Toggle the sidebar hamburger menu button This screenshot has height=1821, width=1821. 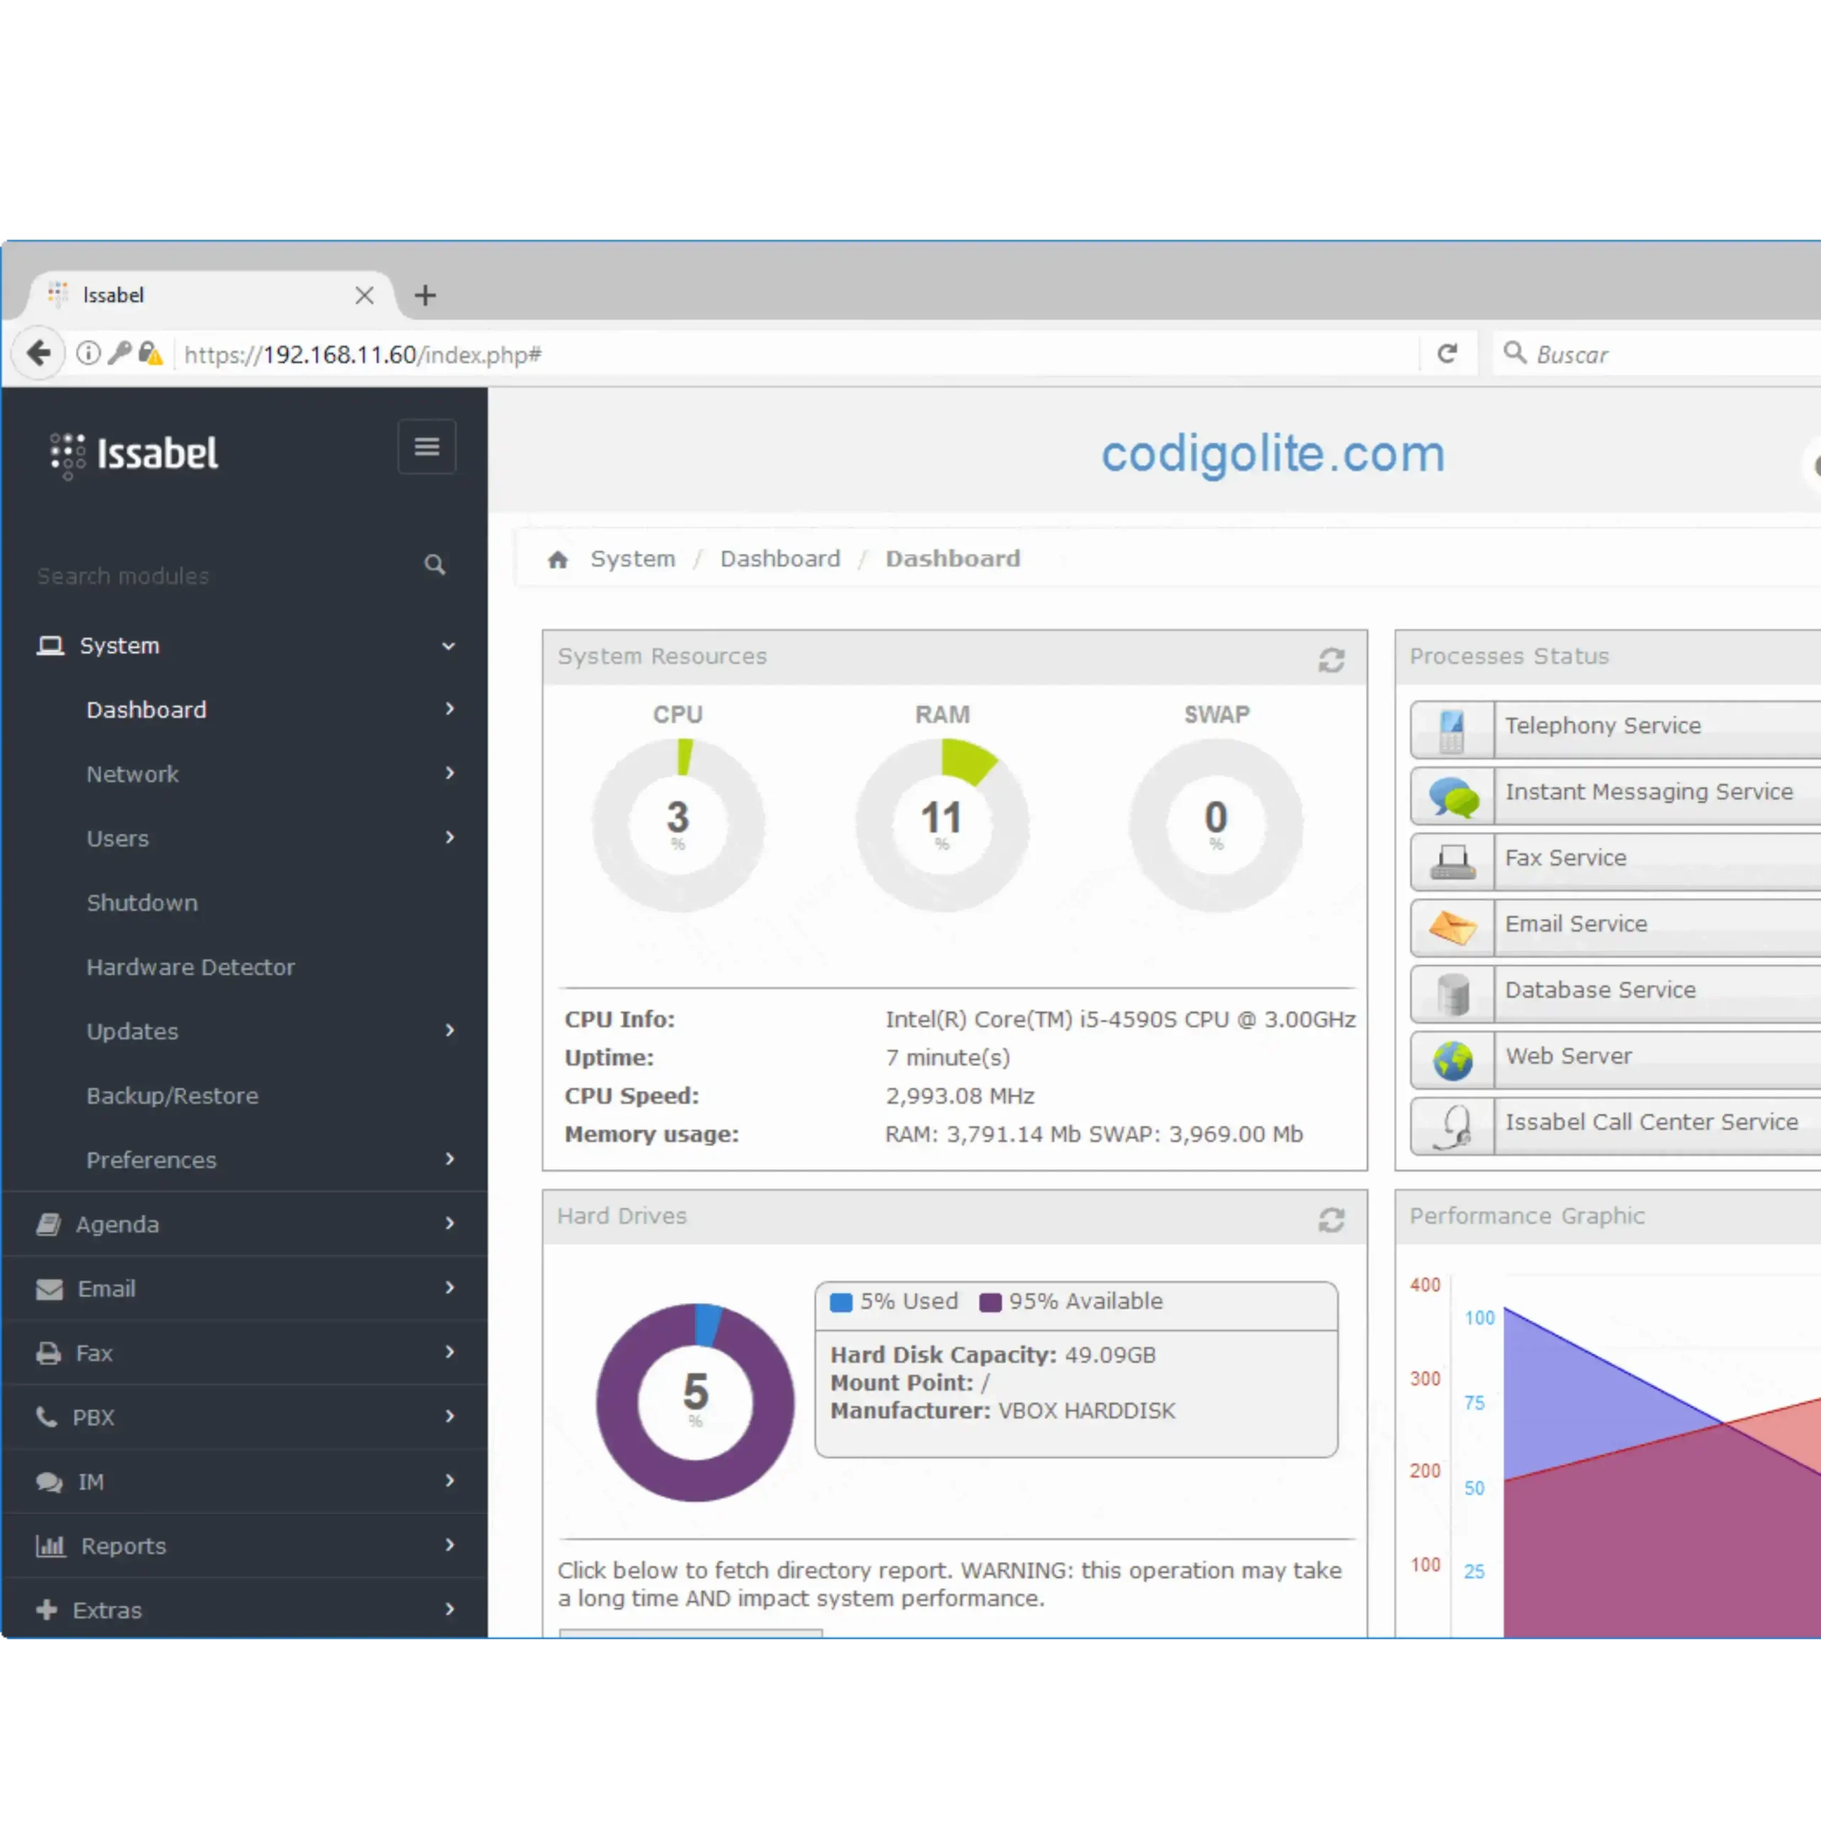coord(426,447)
